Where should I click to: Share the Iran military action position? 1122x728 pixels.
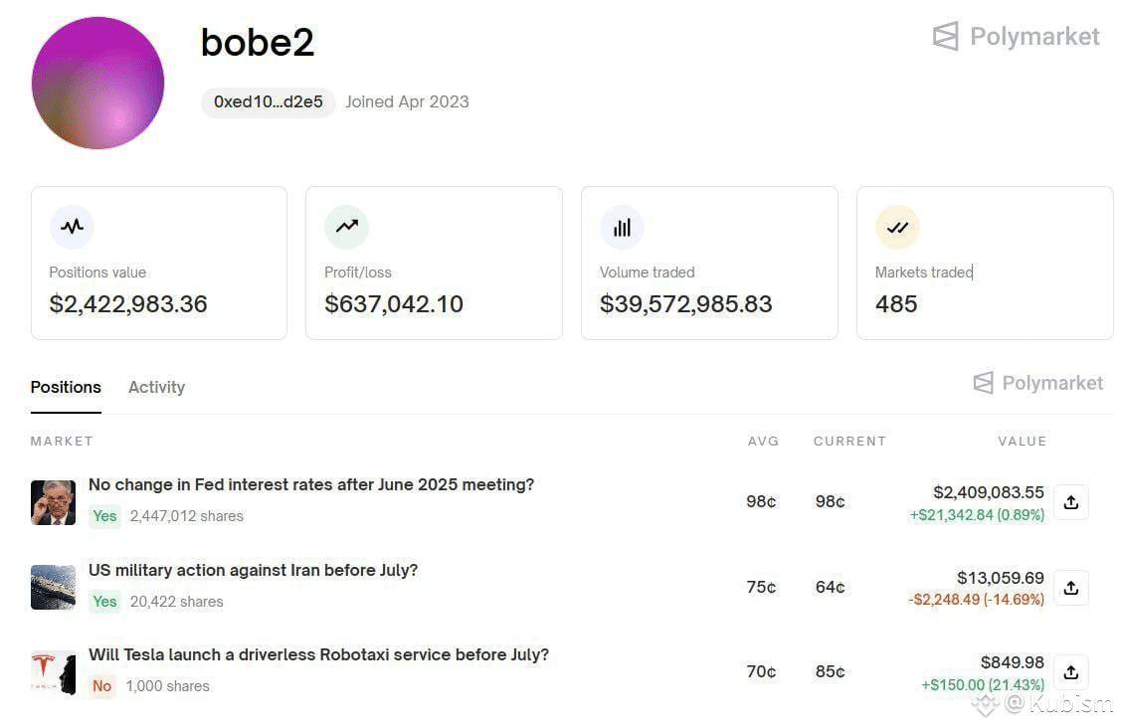coord(1071,588)
